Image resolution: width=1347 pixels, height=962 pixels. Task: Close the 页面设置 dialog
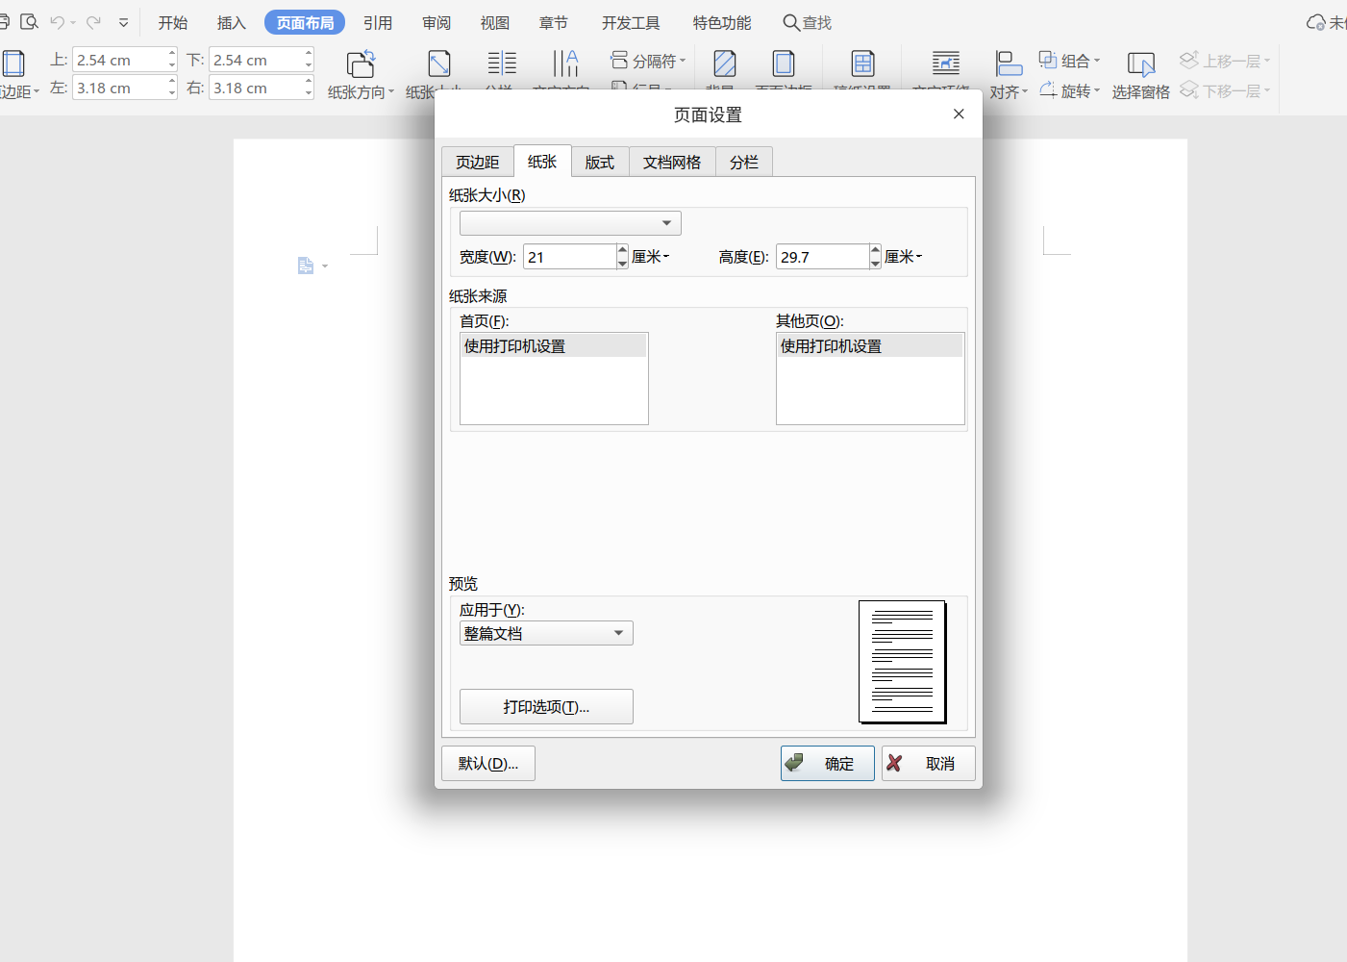(959, 114)
